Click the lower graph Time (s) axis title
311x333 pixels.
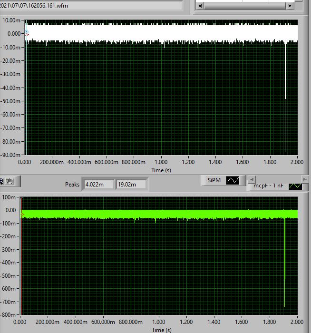162,330
